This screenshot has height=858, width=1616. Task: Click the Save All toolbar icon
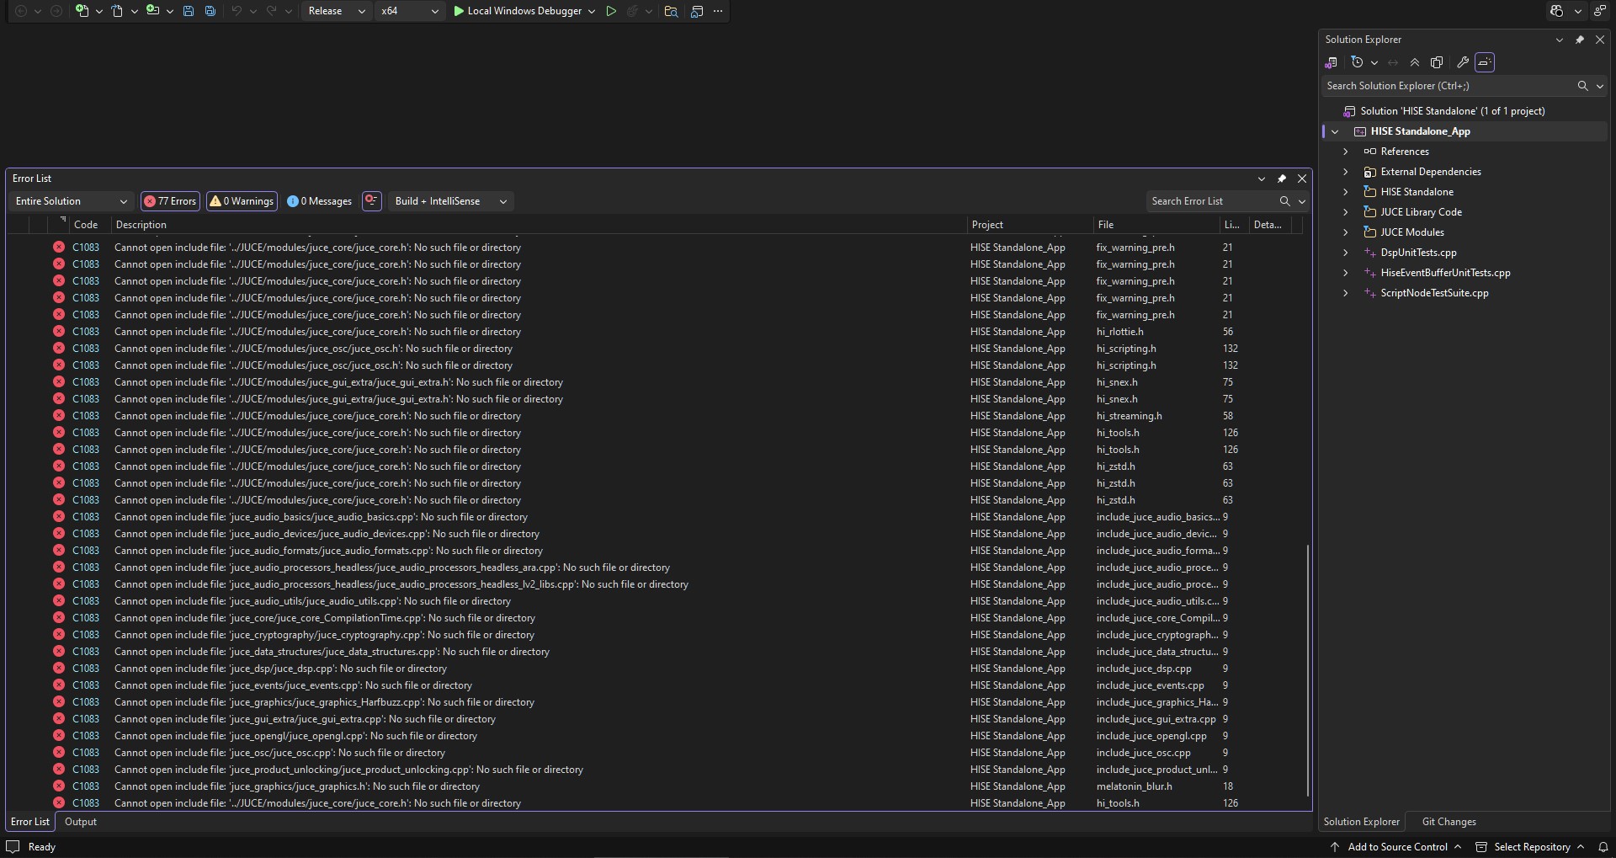click(210, 11)
